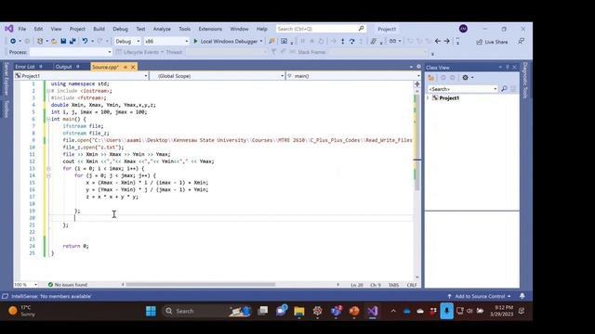Open the x86 platform dropdown
Image resolution: width=595 pixels, height=334 pixels.
pos(166,41)
